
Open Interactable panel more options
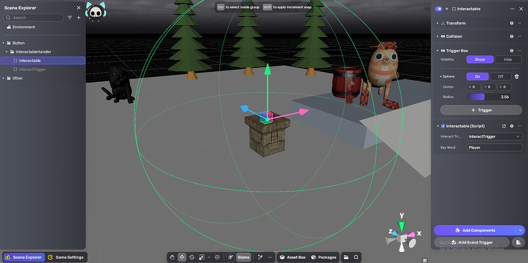coord(512,9)
